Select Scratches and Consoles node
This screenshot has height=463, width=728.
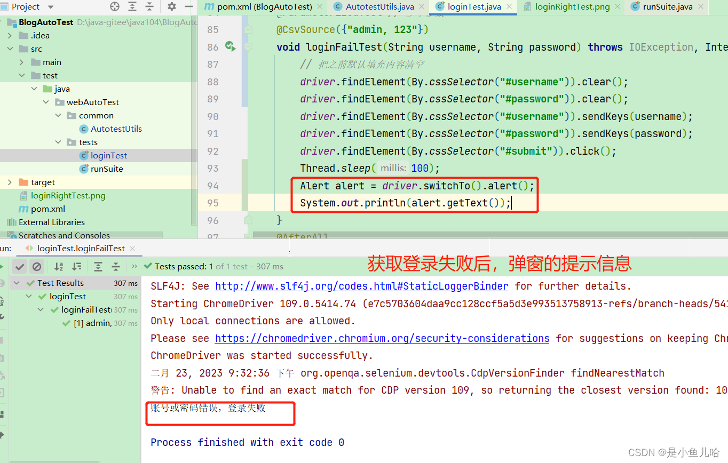click(x=64, y=235)
